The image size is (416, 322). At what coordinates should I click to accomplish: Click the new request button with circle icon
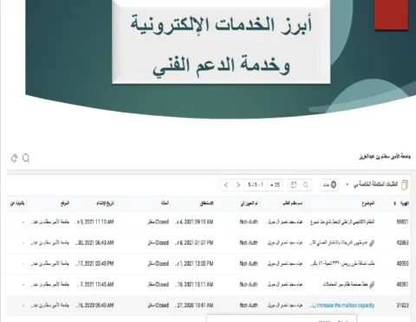(329, 184)
